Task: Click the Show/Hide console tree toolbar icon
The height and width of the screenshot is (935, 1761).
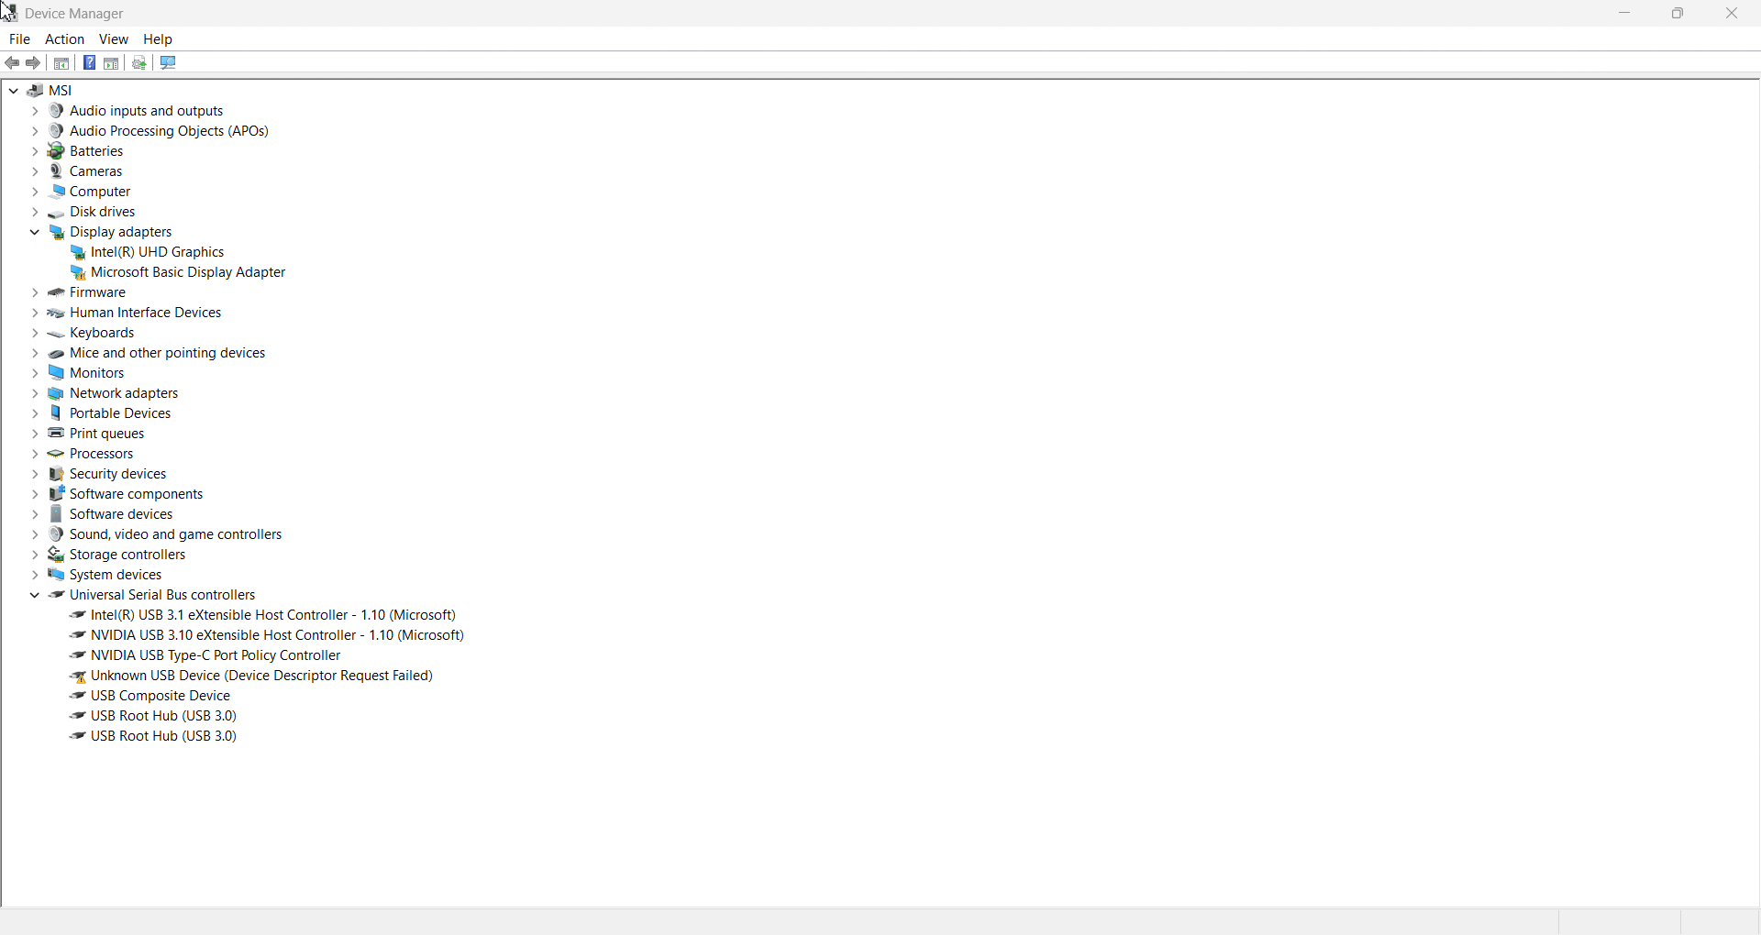Action: 61,63
